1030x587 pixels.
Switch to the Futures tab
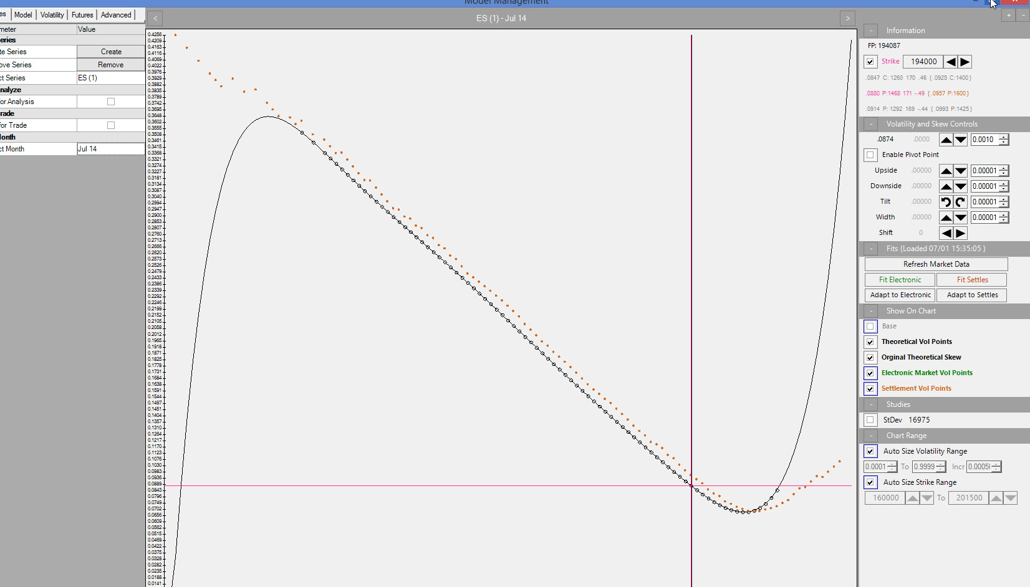point(82,15)
